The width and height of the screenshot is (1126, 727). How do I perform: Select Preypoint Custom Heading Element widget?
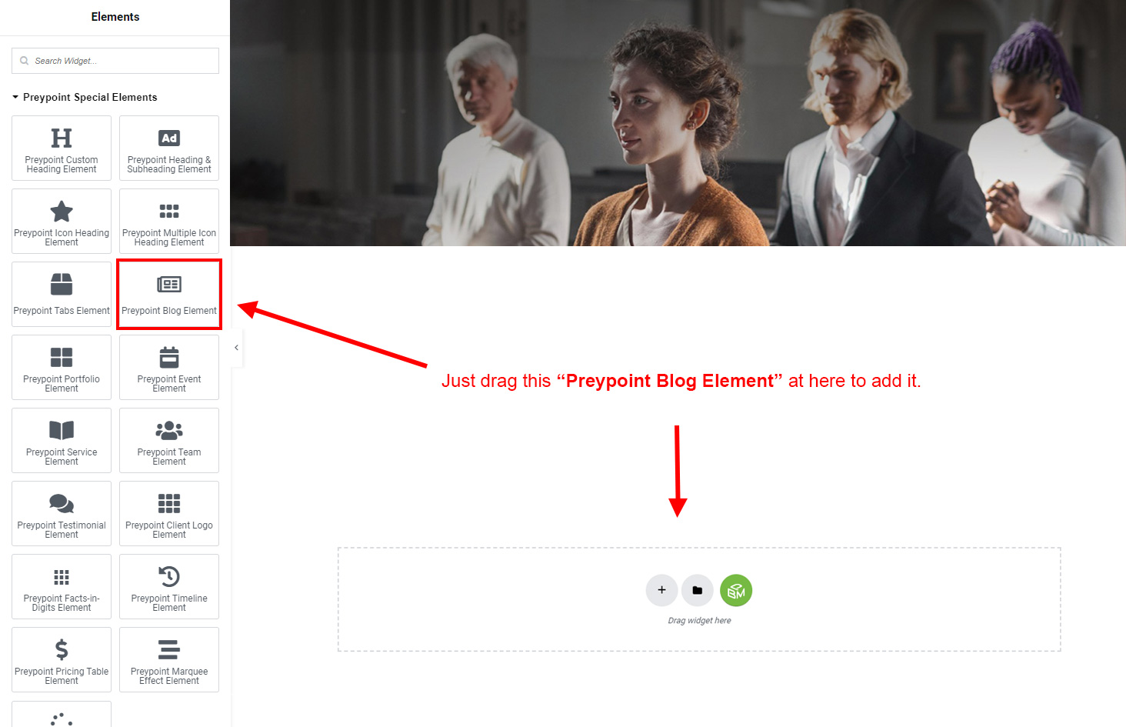(x=62, y=148)
